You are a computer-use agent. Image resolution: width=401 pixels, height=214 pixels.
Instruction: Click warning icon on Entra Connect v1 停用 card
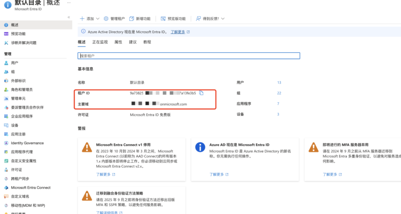[x=87, y=147]
